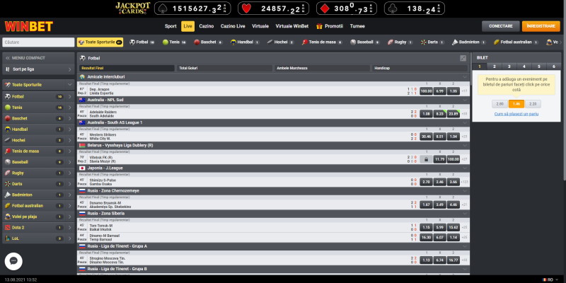
Task: Click the Inregistrare button
Action: tap(541, 26)
